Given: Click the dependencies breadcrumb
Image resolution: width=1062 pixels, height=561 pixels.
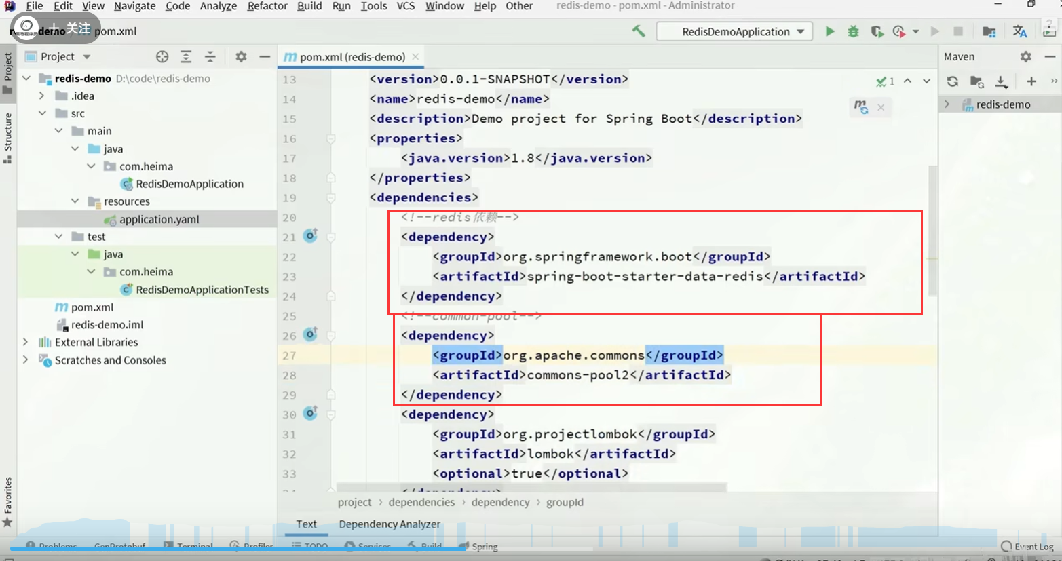Looking at the screenshot, I should point(421,502).
